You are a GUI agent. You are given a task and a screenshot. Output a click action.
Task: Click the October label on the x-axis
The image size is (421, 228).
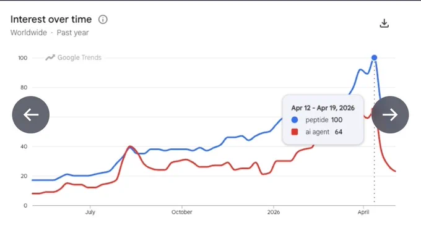click(182, 212)
